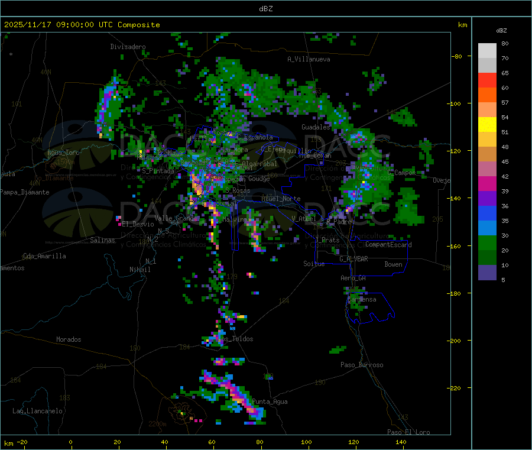Click the J_Prats label
Screen dimensions: 532x450
click(x=327, y=240)
